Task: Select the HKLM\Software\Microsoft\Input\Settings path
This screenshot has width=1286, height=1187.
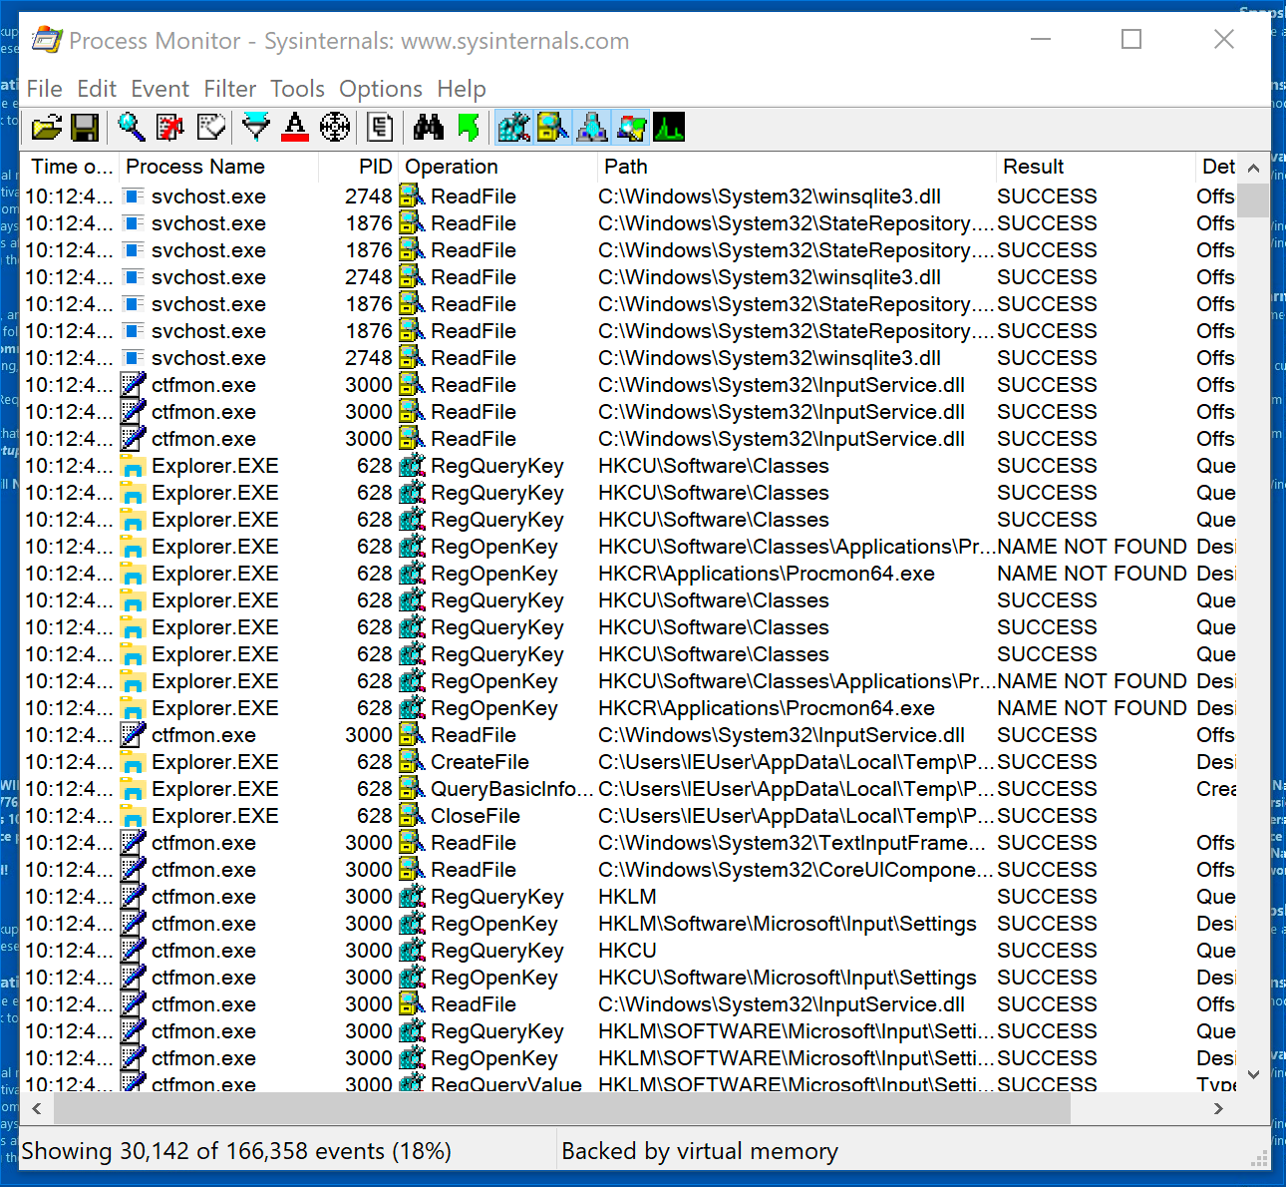Action: point(788,924)
